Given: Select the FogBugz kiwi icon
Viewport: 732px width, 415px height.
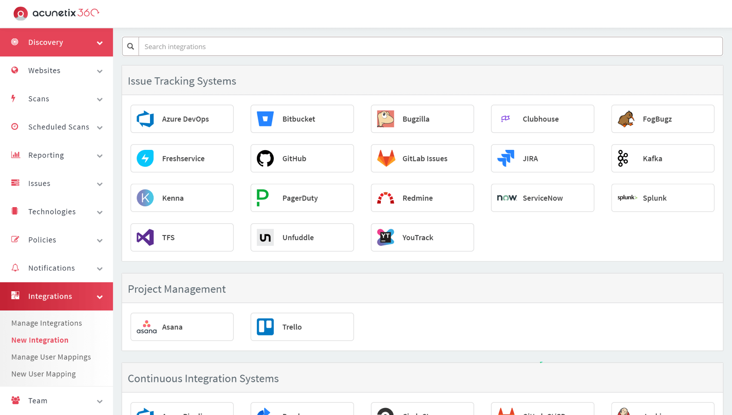Looking at the screenshot, I should point(626,119).
